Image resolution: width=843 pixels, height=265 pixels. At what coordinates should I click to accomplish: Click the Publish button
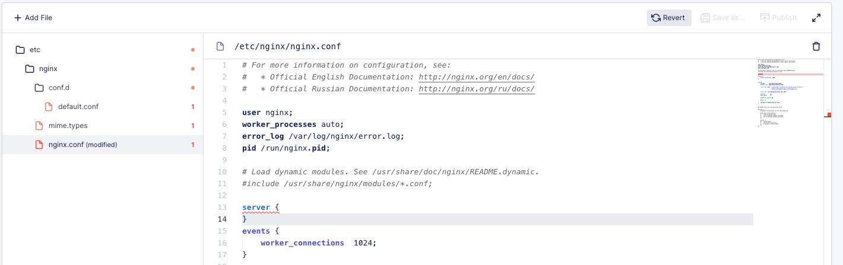[778, 18]
